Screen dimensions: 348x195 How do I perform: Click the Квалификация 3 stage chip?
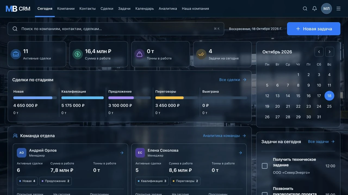pyautogui.click(x=152, y=181)
